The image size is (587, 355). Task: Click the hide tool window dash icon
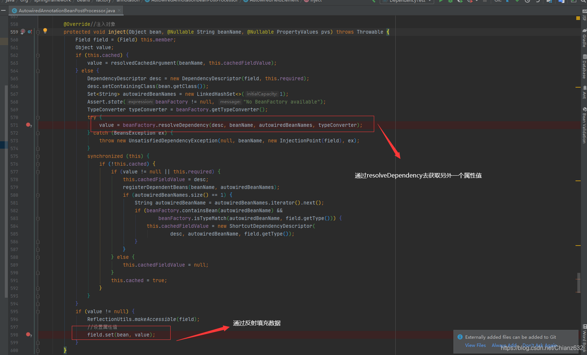click(x=3, y=10)
